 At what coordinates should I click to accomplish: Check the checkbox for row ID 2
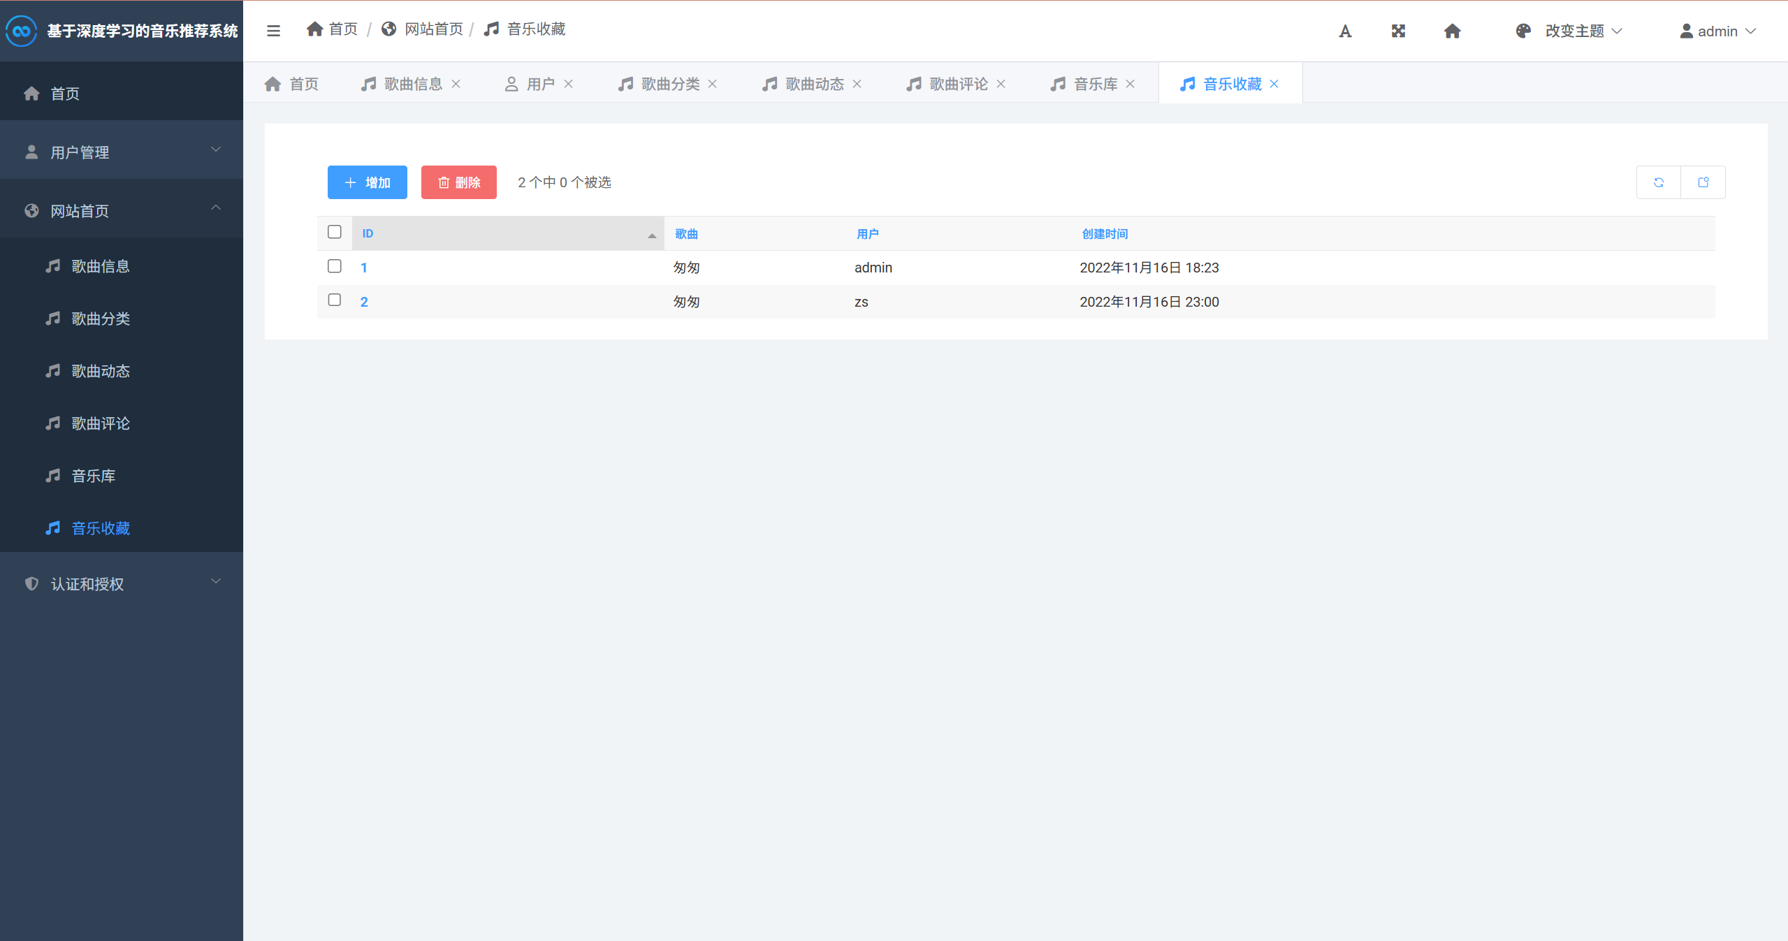(335, 300)
